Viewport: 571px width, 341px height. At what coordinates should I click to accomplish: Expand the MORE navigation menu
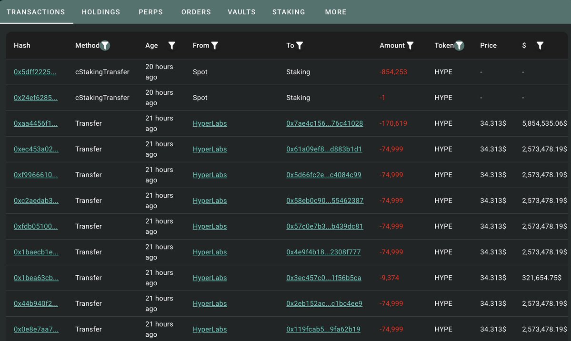(335, 12)
